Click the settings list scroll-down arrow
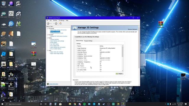 pyautogui.click(x=123, y=71)
